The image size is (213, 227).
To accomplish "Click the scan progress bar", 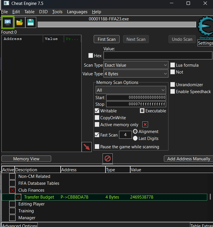I will [117, 24].
